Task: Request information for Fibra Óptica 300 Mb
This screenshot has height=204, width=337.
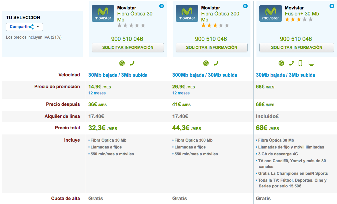Action: coord(211,47)
